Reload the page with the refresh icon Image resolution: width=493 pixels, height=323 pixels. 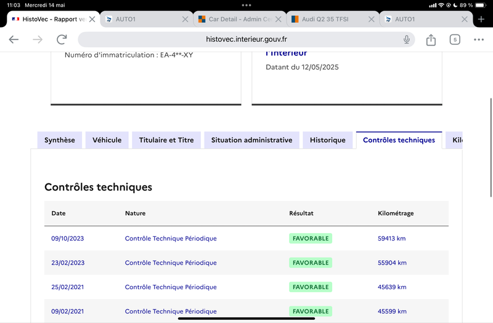pyautogui.click(x=62, y=39)
